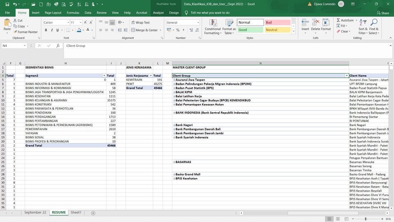Collapse the BPJS Kesehatan group
Image resolution: width=394 pixels, height=222 pixels.
tap(174, 178)
